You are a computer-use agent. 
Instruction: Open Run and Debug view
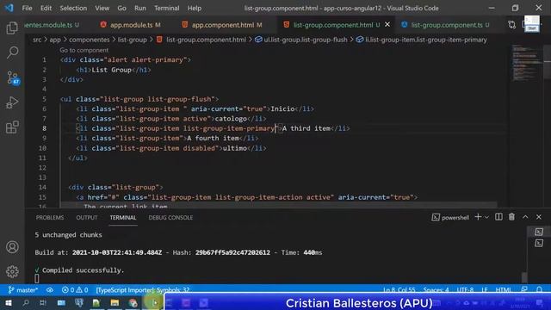pyautogui.click(x=12, y=102)
